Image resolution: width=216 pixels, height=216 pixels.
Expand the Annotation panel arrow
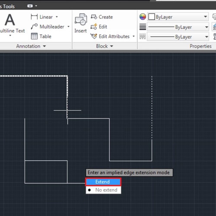click(44, 46)
